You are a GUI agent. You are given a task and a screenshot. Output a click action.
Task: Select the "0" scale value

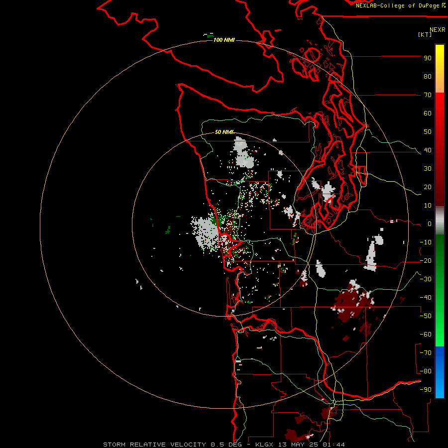pos(430,224)
